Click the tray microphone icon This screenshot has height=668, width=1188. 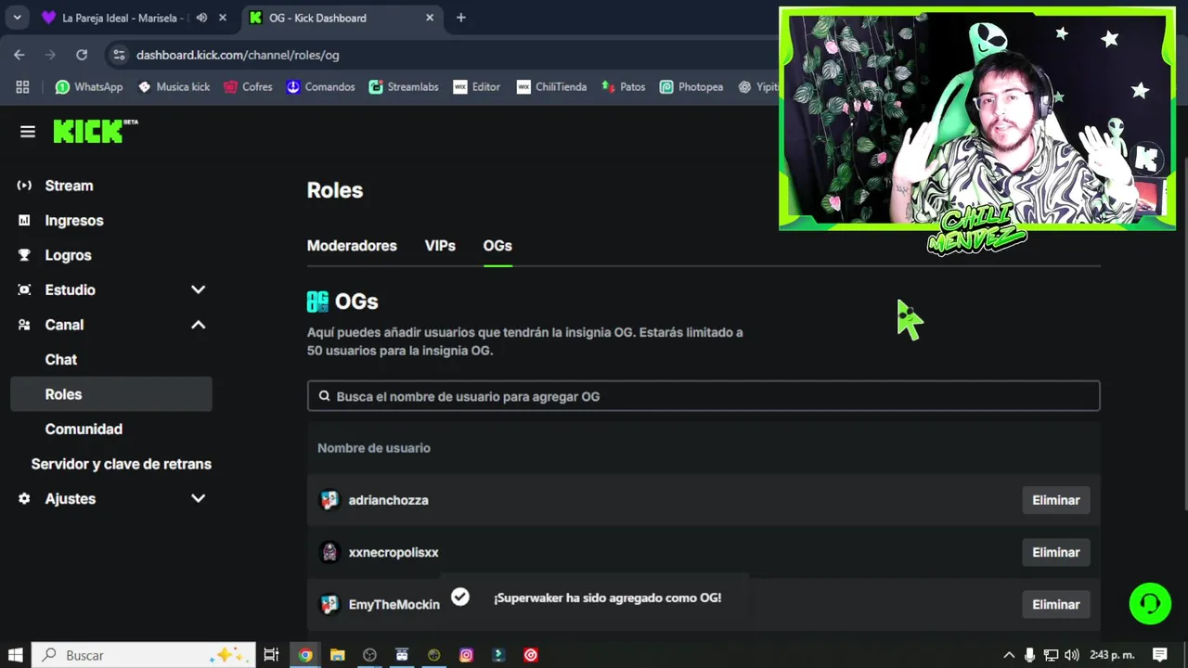1029,655
